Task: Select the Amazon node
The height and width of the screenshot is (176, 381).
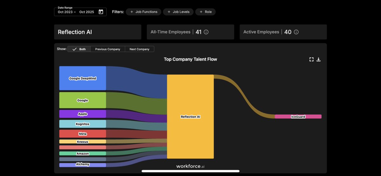Action: [x=83, y=153]
